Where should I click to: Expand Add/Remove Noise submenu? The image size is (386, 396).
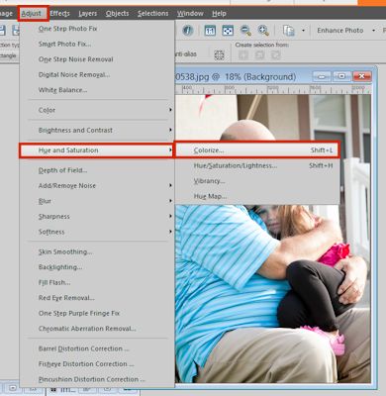tap(97, 186)
